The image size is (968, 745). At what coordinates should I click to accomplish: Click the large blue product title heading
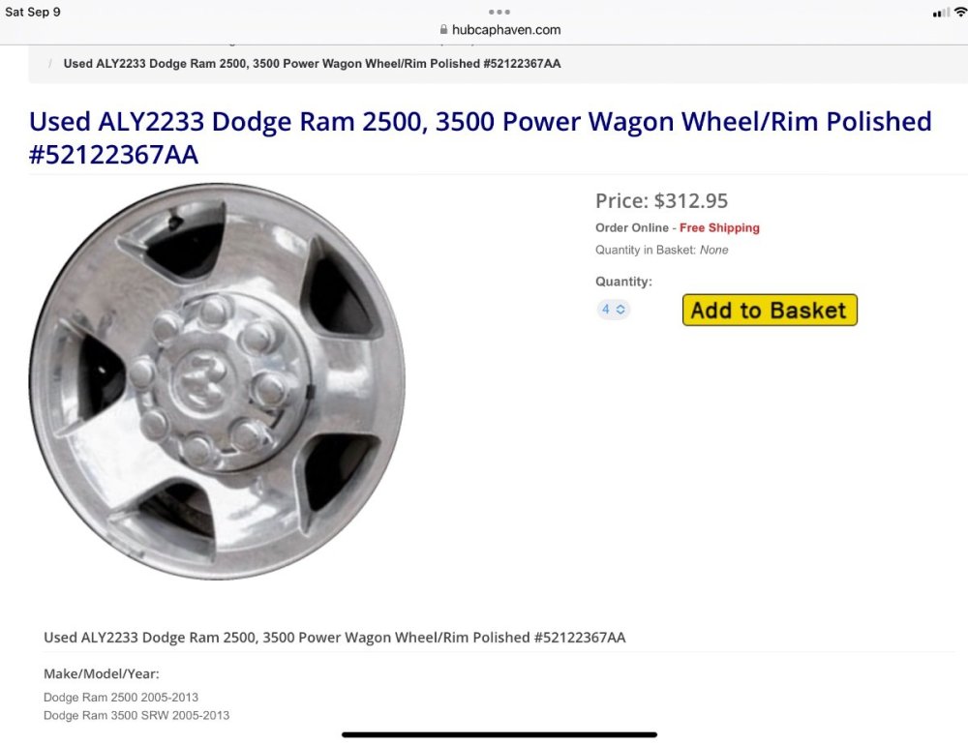click(480, 137)
